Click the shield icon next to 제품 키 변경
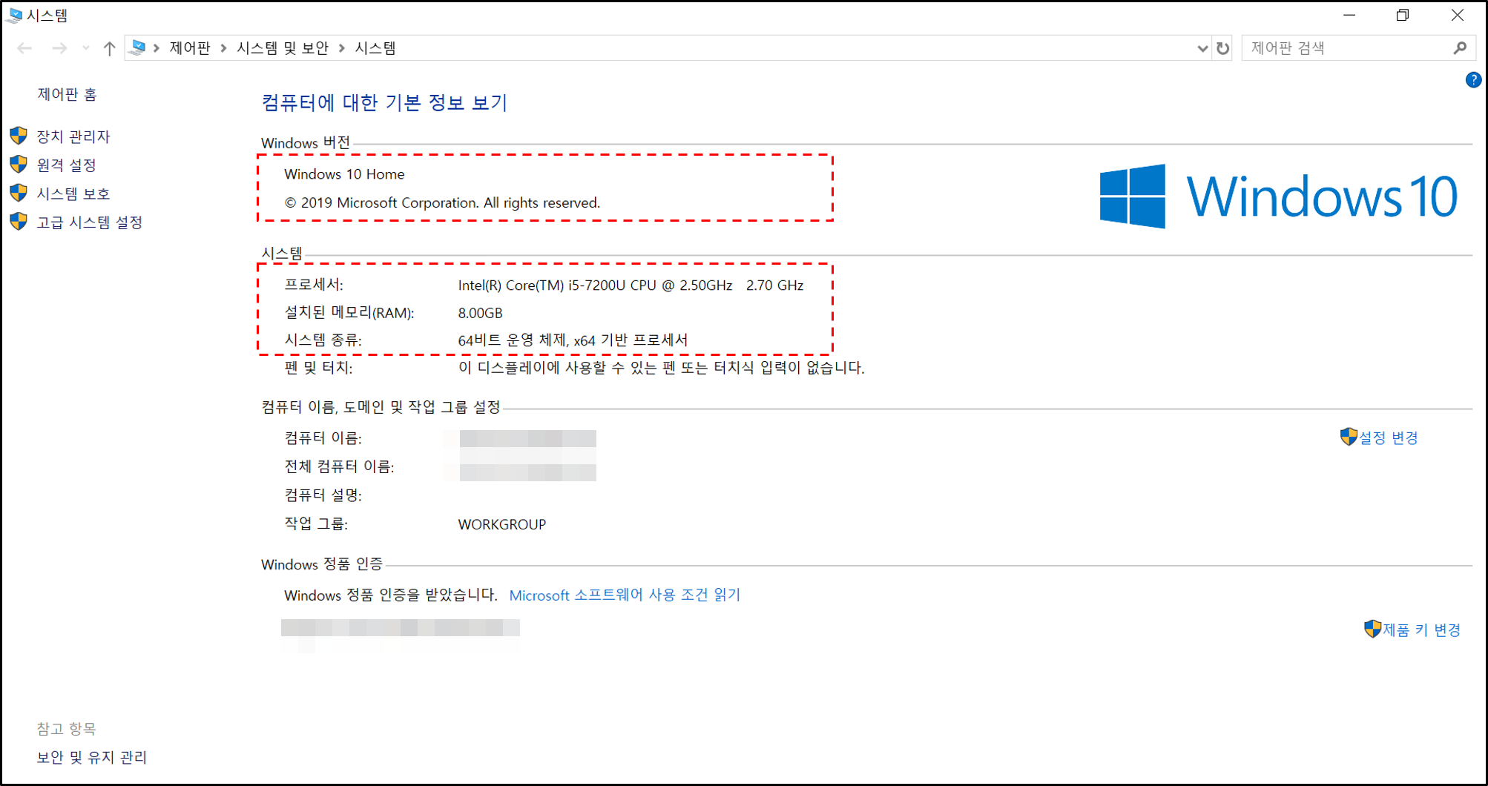Screen dimensions: 1488x786 pos(1372,630)
